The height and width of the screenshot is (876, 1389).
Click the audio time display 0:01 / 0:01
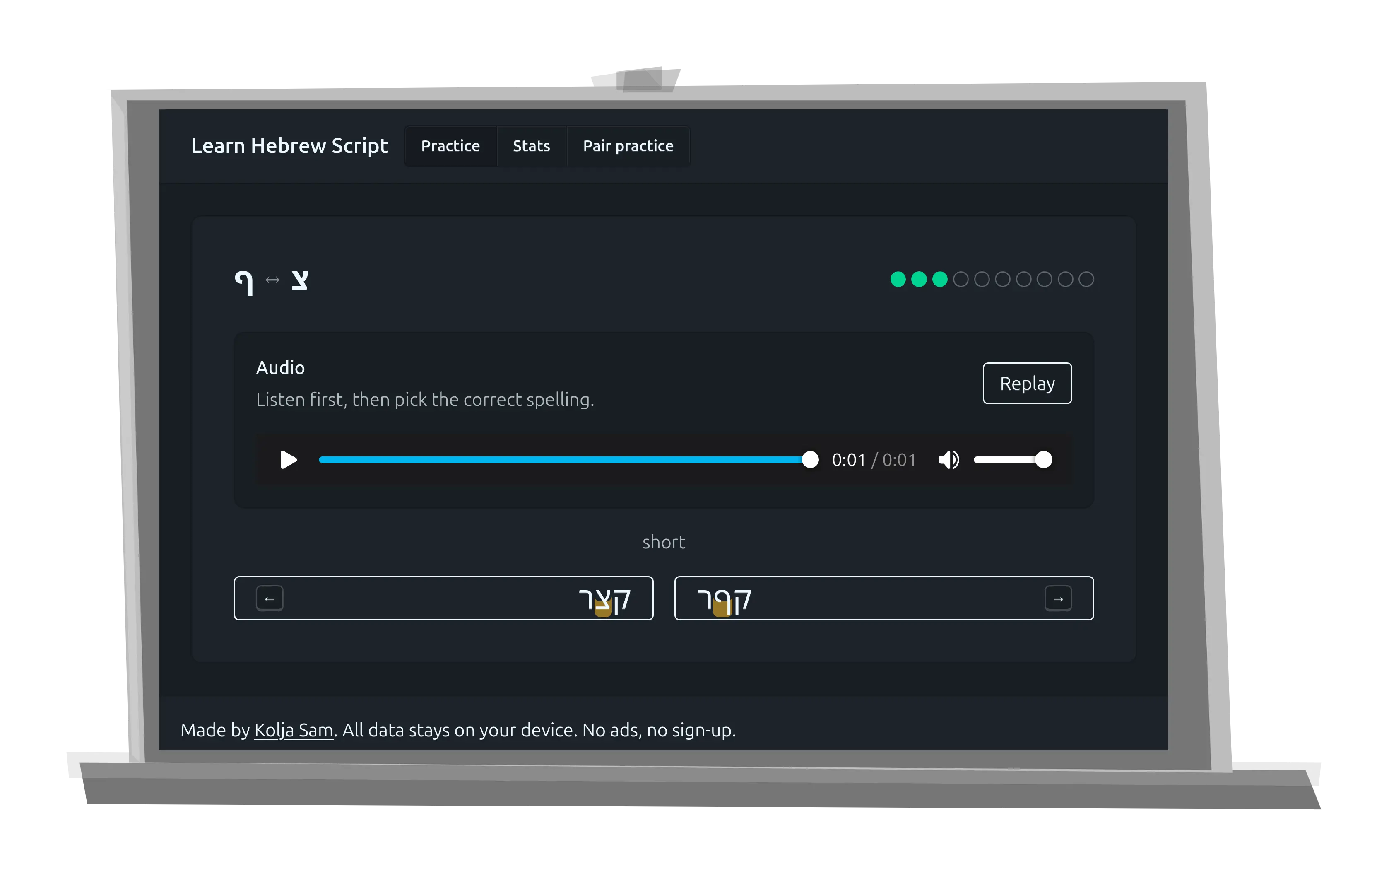(x=874, y=460)
